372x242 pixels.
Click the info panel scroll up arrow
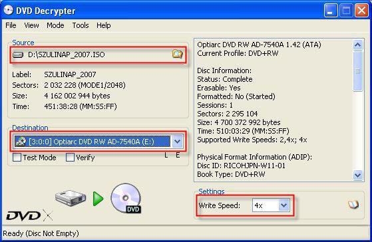tap(358, 45)
